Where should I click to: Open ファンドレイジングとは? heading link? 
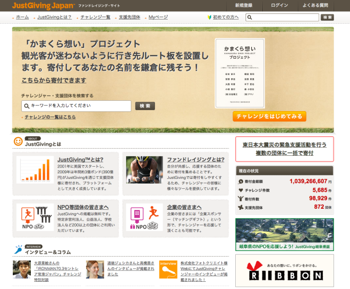196,159
